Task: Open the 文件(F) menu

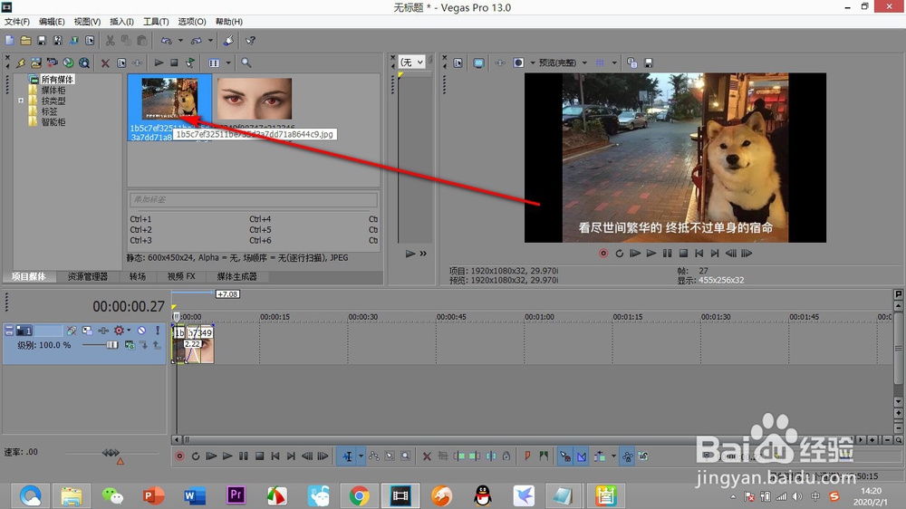Action: tap(16, 22)
